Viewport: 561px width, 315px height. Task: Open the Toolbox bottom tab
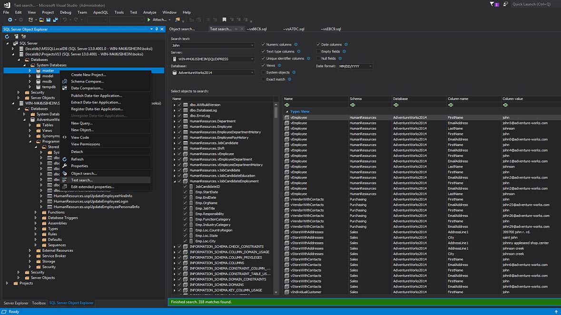pyautogui.click(x=39, y=303)
